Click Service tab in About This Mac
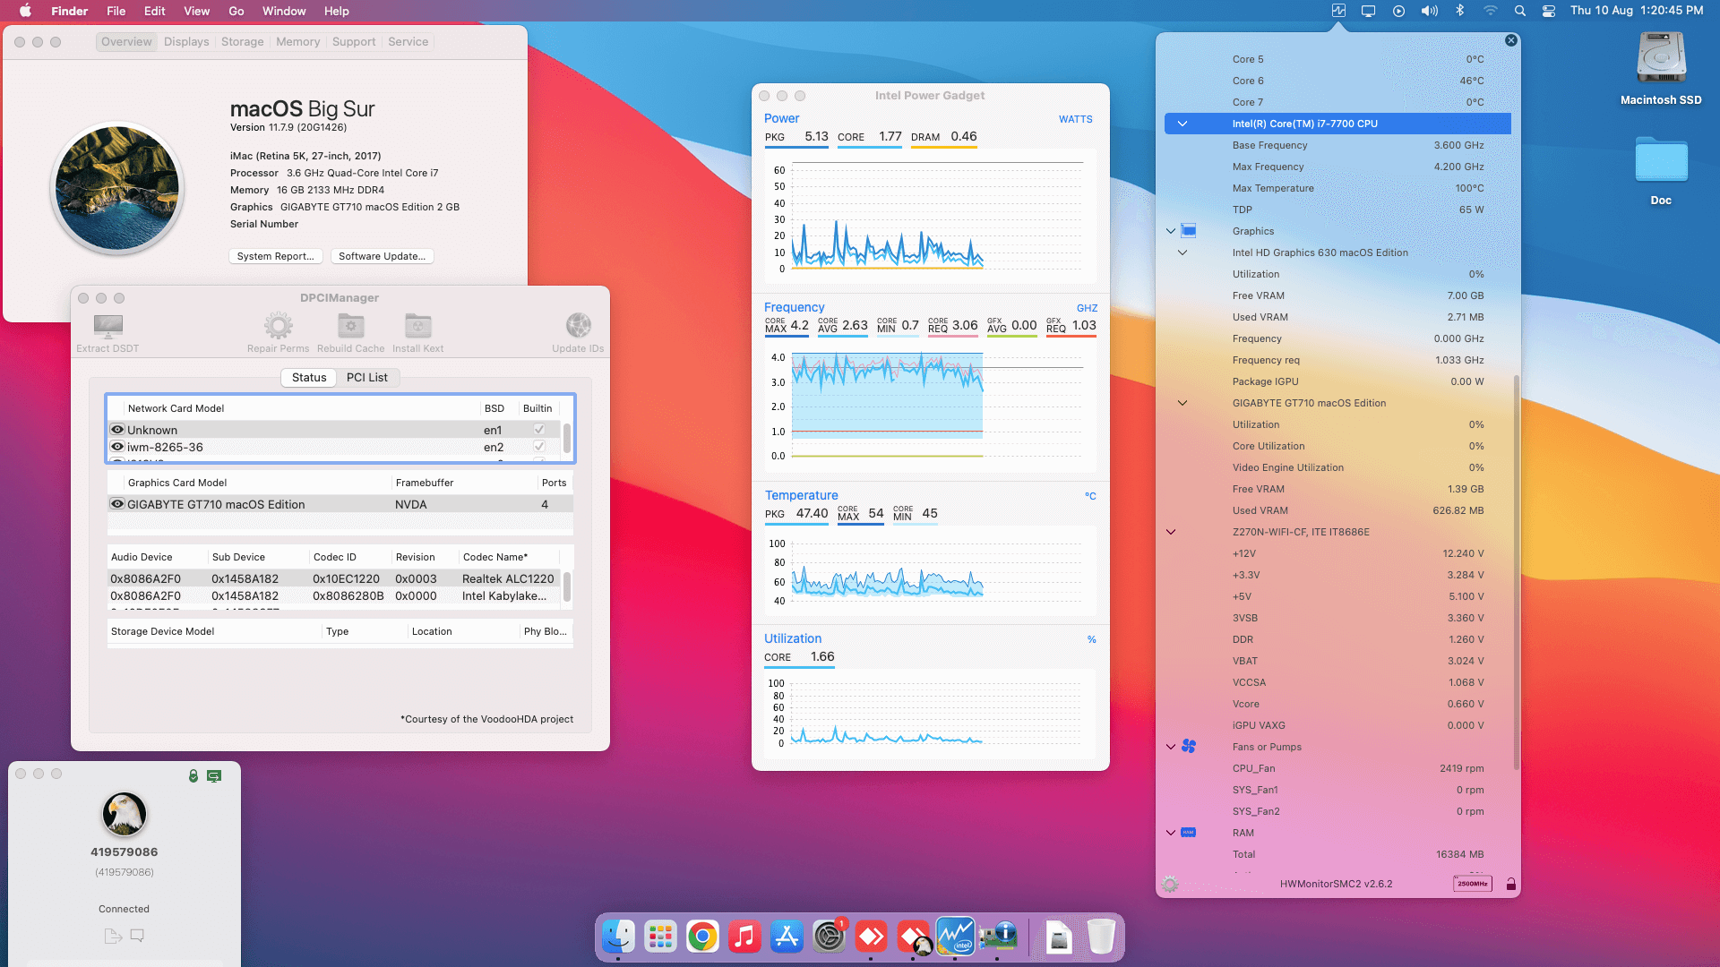Image resolution: width=1720 pixels, height=967 pixels. (x=408, y=42)
